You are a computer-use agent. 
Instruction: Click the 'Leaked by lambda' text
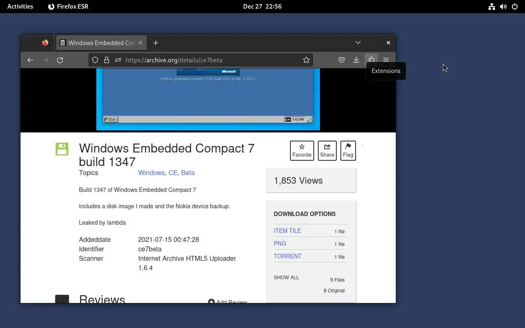pyautogui.click(x=102, y=223)
